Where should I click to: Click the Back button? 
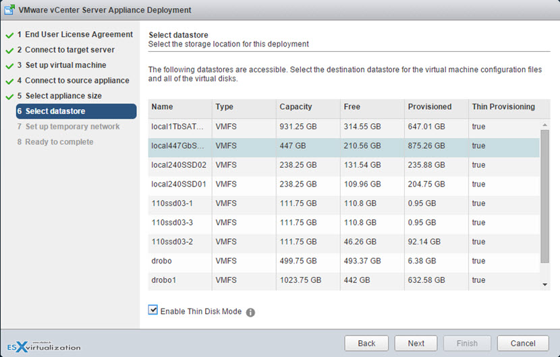pos(366,343)
